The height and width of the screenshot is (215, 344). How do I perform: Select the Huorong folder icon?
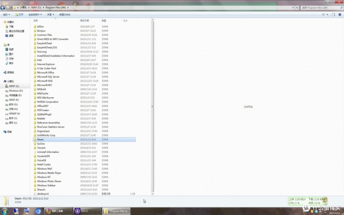(x=35, y=52)
